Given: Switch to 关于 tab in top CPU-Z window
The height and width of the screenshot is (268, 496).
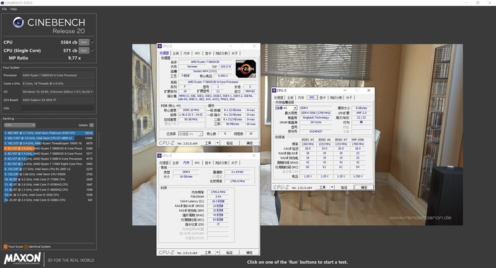Looking at the screenshot, I should [234, 53].
